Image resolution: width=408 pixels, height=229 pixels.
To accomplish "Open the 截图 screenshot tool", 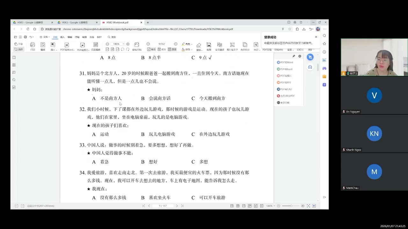I will [x=209, y=47].
